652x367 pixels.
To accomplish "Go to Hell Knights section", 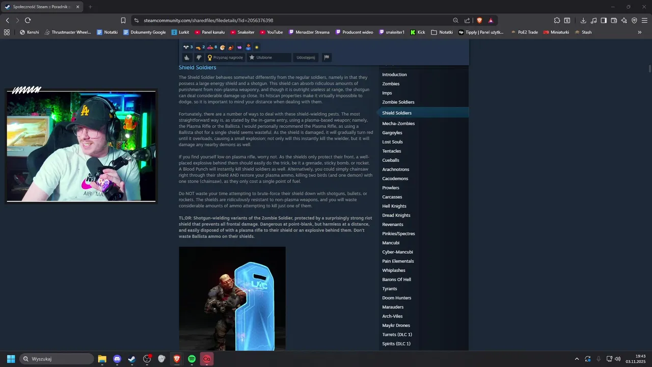I will (394, 206).
